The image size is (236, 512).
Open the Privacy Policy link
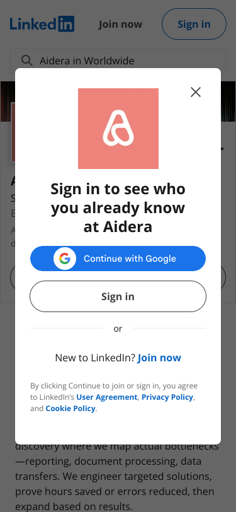[x=167, y=397]
